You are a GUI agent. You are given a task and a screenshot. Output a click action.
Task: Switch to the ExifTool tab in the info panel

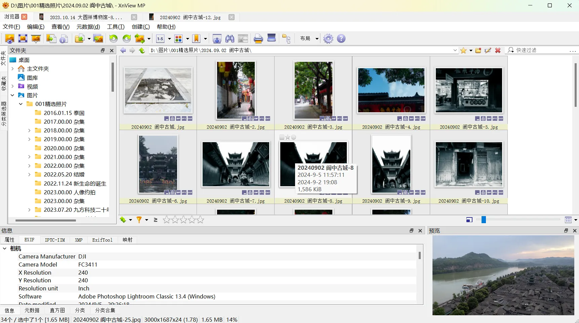coord(102,240)
